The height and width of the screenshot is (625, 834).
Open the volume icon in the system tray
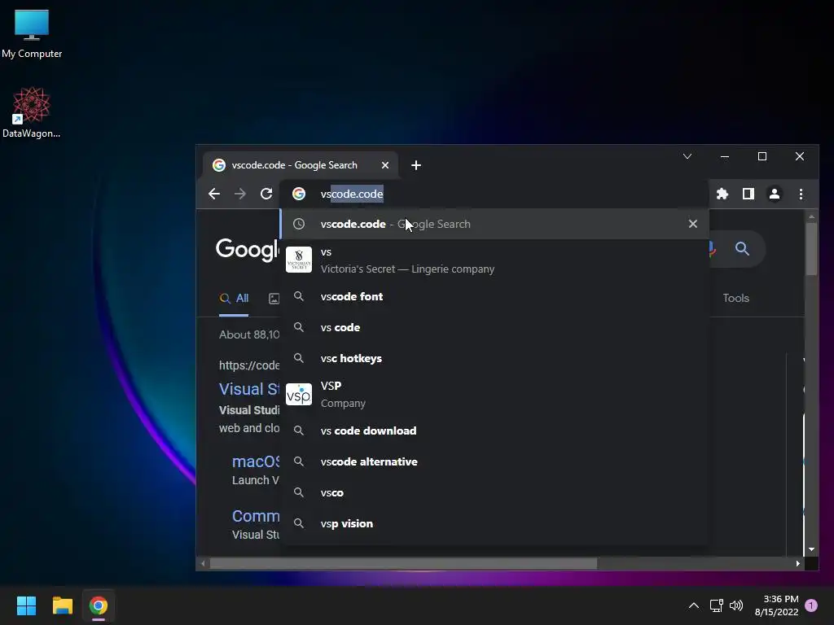point(736,605)
